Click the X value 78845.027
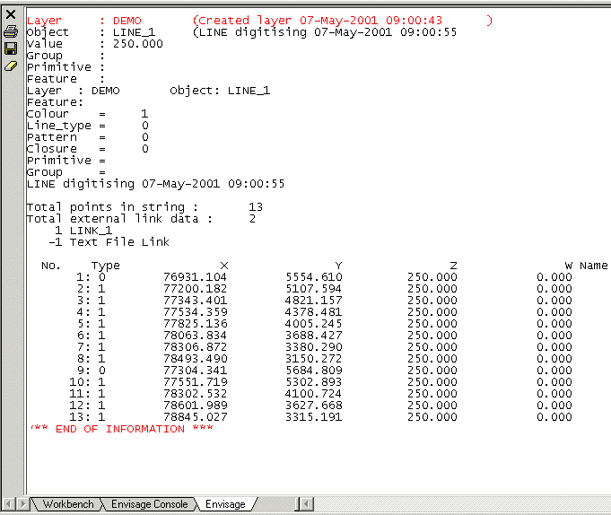 (x=195, y=417)
